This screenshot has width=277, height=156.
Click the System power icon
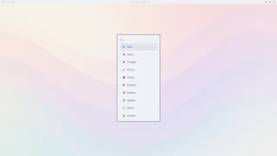pyautogui.click(x=124, y=116)
